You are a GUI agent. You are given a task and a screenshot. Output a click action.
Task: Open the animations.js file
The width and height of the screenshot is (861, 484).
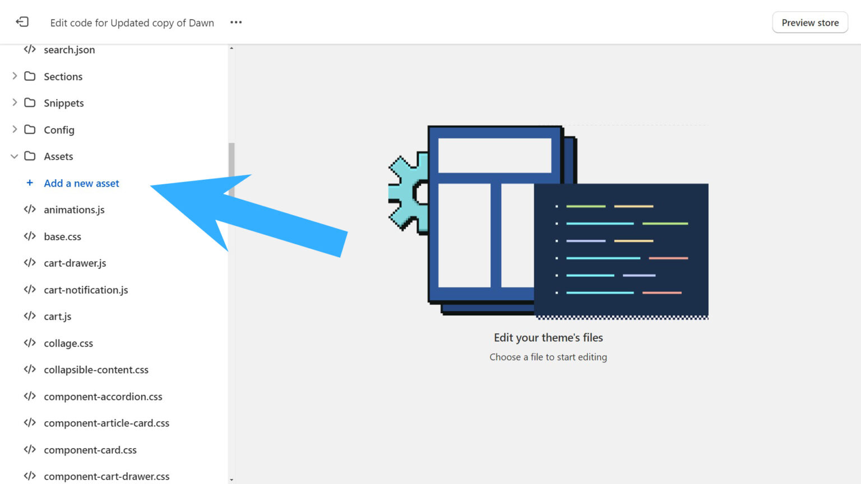point(74,210)
